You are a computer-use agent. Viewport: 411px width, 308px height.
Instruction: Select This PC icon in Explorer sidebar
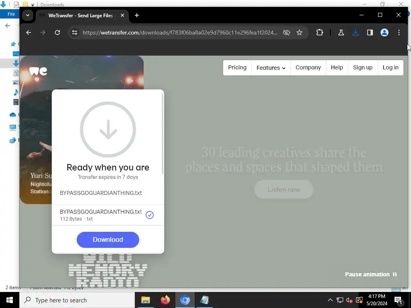pos(13,128)
